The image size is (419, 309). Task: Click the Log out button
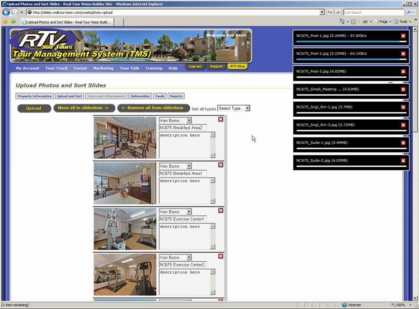coord(195,66)
